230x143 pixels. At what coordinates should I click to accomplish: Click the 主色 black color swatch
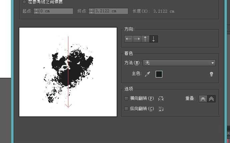[159, 74]
